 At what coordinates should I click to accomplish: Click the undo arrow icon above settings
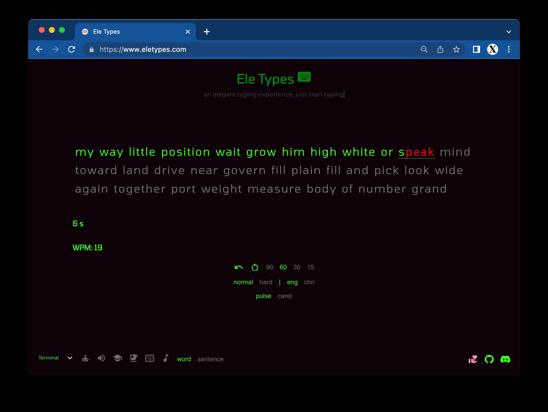(x=239, y=267)
